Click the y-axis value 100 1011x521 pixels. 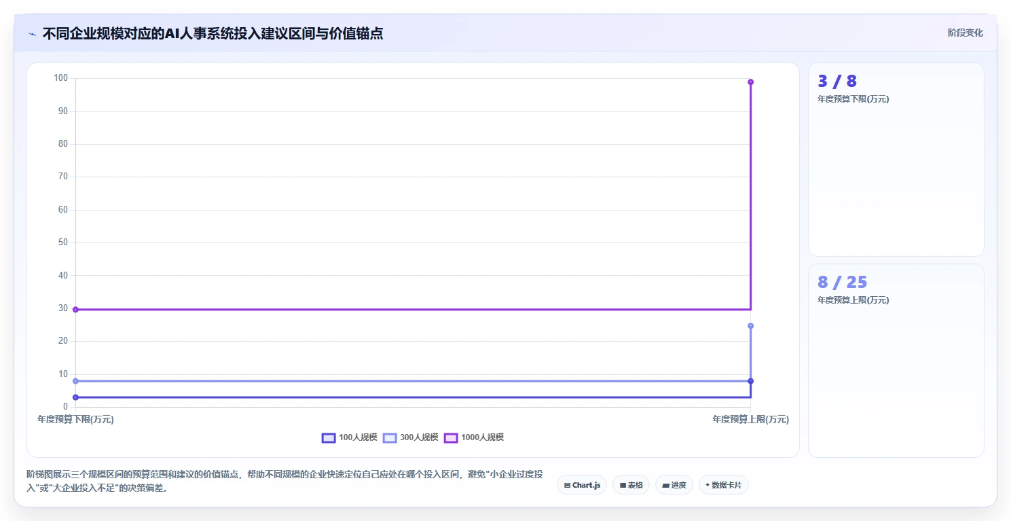[60, 78]
